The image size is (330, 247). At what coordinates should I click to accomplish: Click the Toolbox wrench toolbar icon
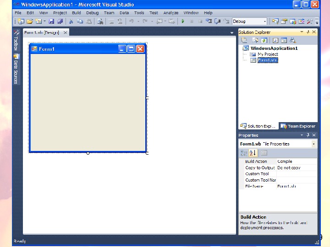click(x=309, y=21)
